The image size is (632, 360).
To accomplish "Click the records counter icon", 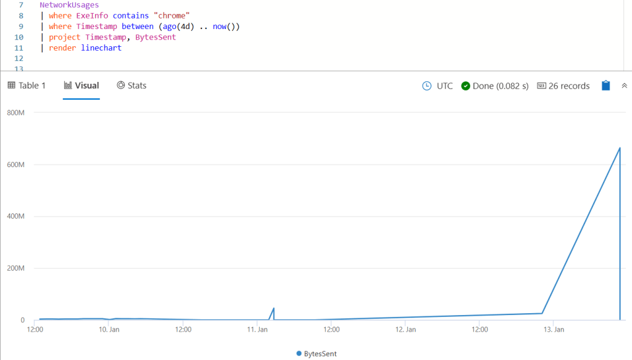I will pyautogui.click(x=541, y=86).
